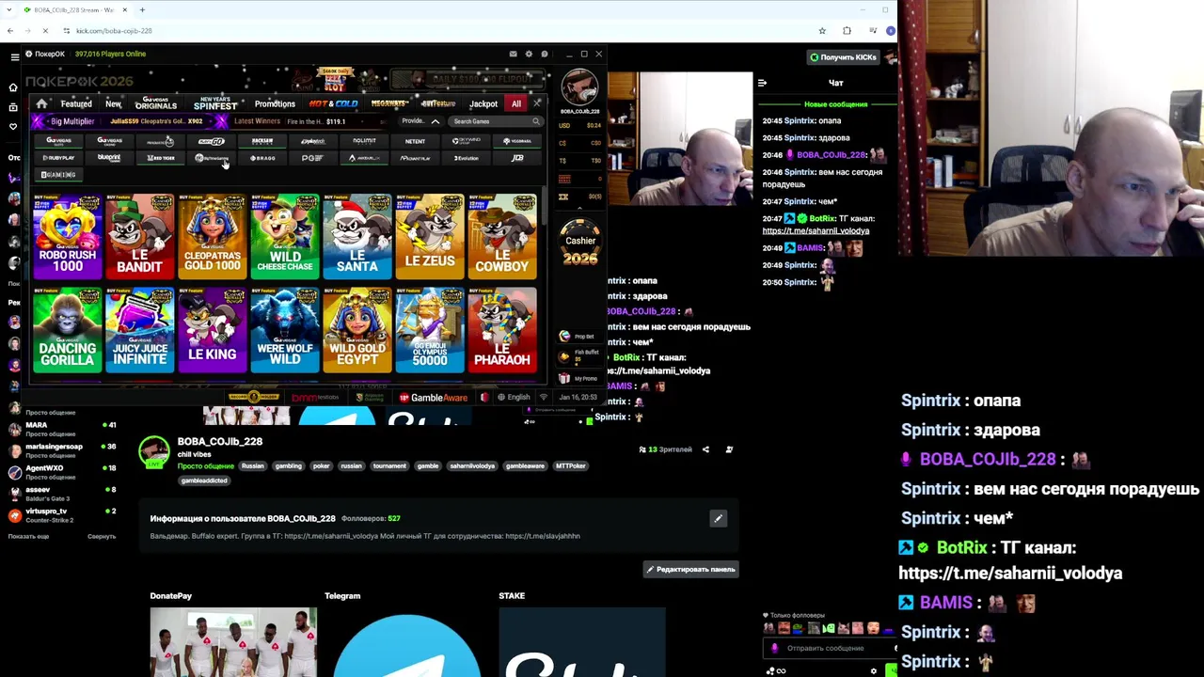Collapse the Kick chat panel arrow
This screenshot has width=1204, height=677.
(763, 83)
